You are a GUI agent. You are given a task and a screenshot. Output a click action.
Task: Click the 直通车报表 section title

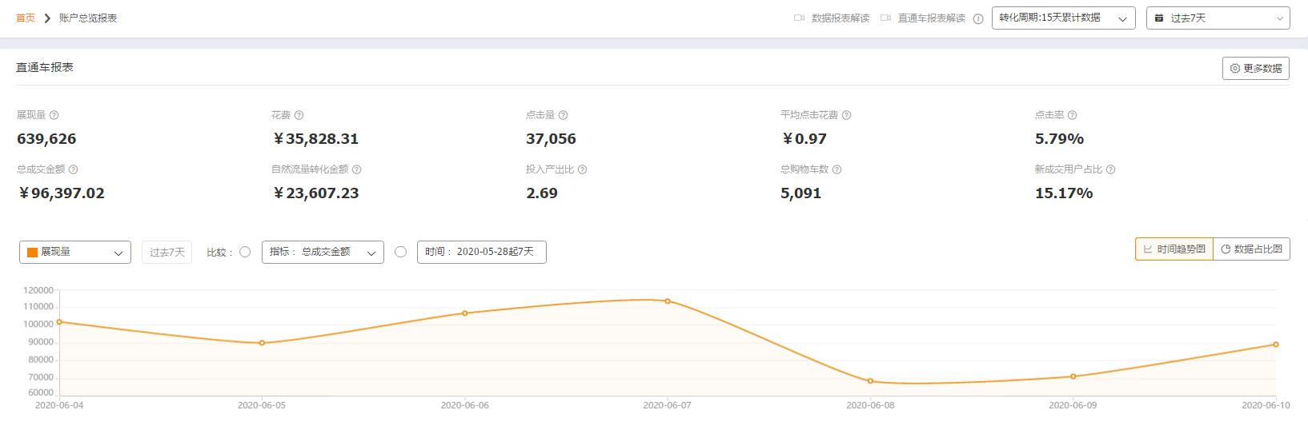tap(45, 67)
